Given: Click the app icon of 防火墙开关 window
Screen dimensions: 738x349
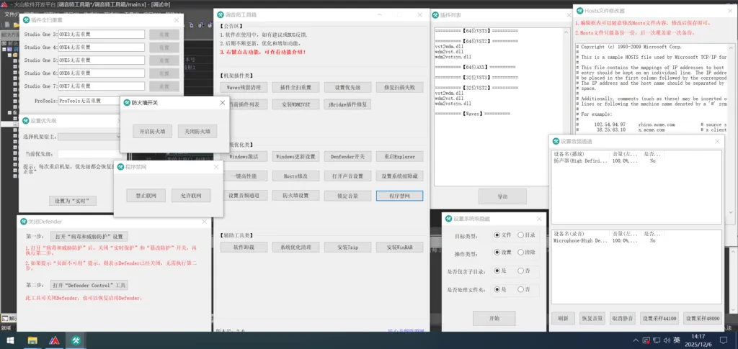Looking at the screenshot, I should [127, 102].
